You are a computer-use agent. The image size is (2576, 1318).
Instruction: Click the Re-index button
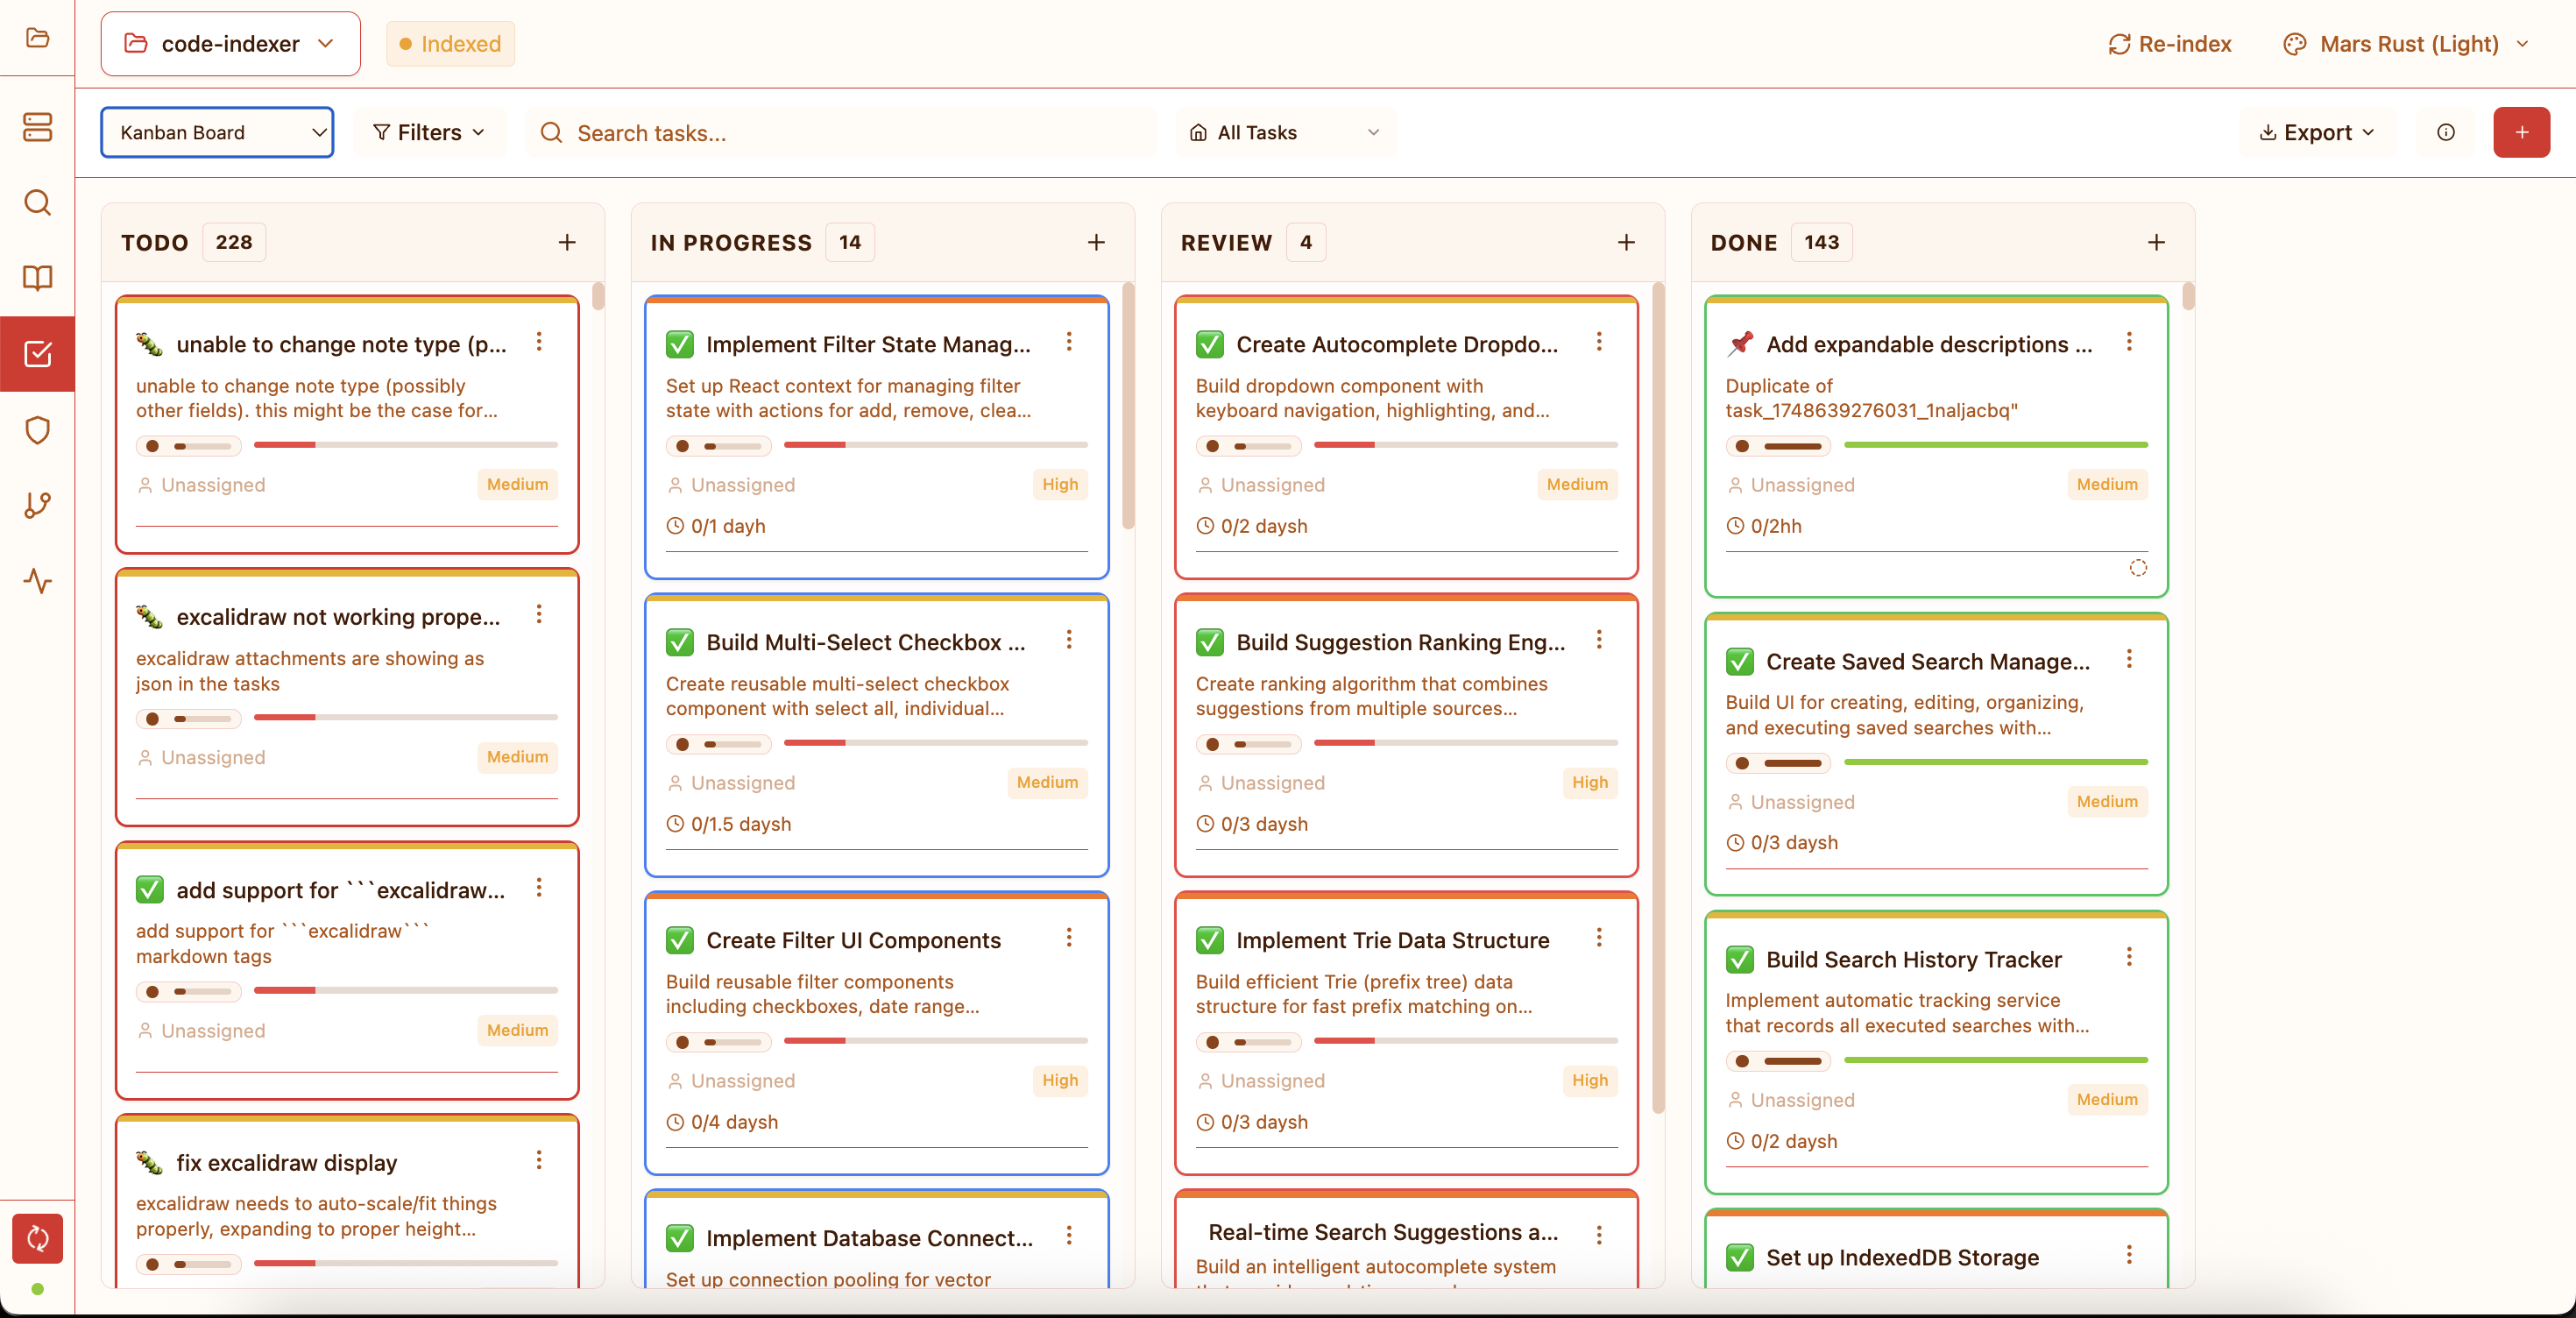(2169, 44)
